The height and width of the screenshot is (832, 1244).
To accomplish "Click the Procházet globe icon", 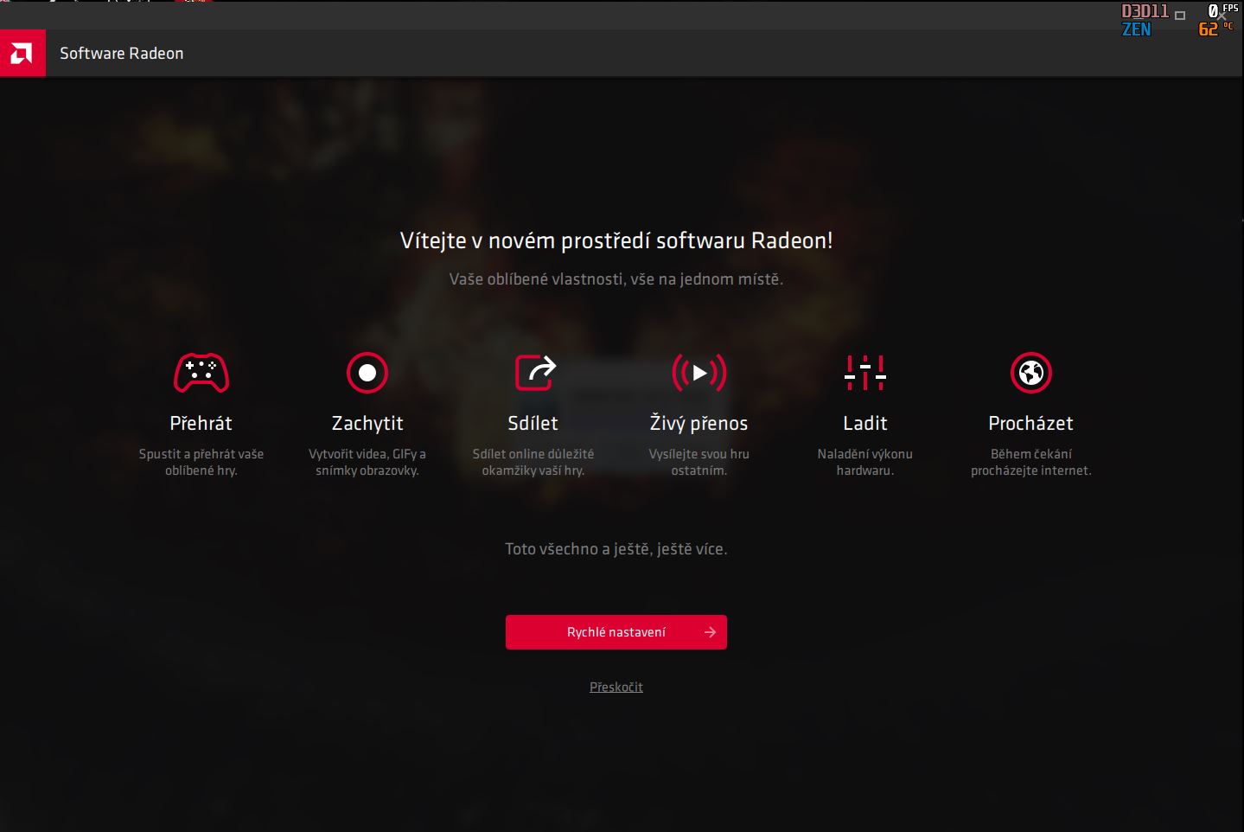I will pyautogui.click(x=1031, y=373).
